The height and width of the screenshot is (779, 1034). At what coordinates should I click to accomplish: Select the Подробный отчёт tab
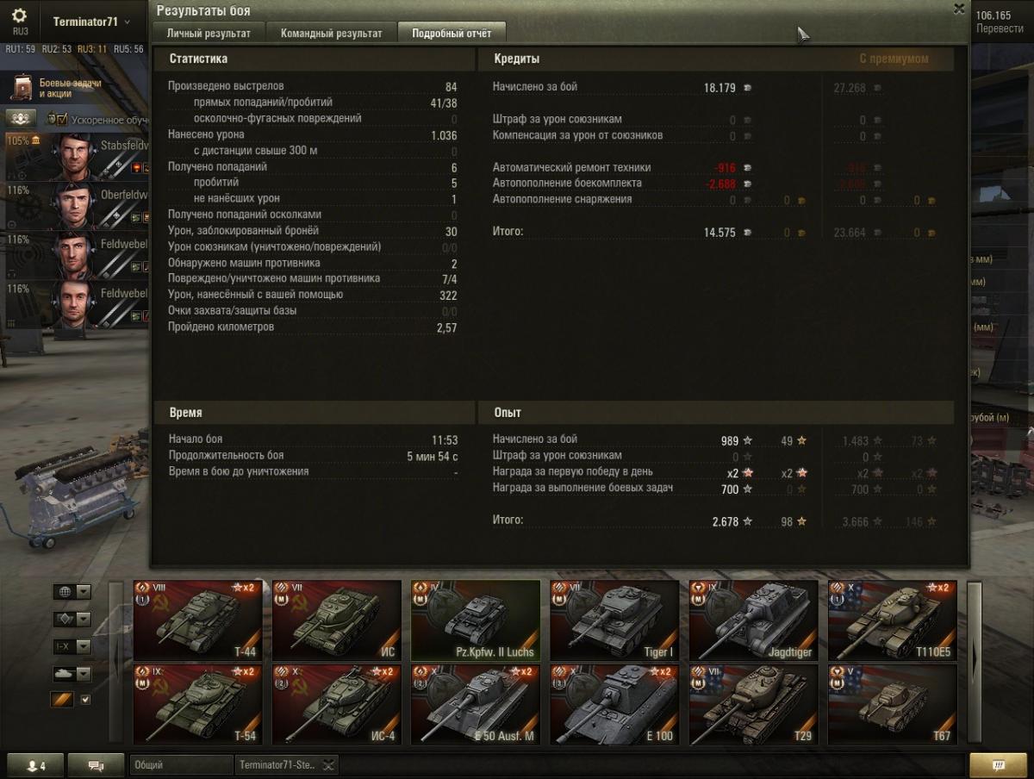(452, 34)
